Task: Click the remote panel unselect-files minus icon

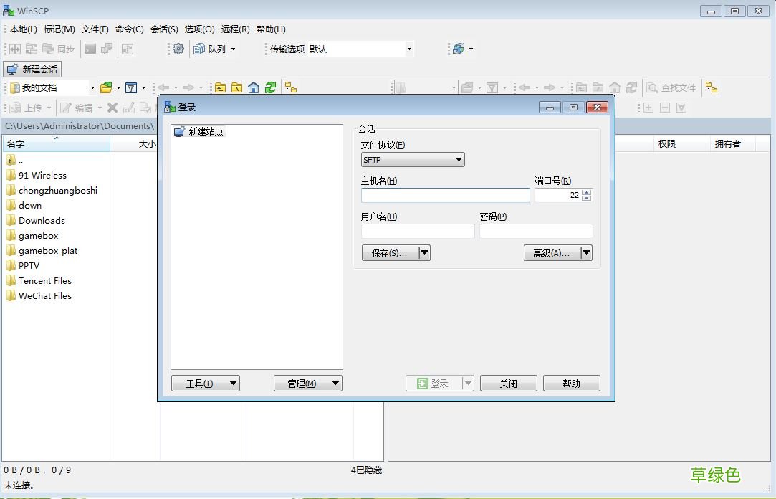Action: point(665,108)
